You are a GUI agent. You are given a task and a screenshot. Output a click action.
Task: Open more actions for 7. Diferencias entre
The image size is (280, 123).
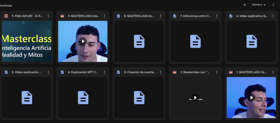217,16
